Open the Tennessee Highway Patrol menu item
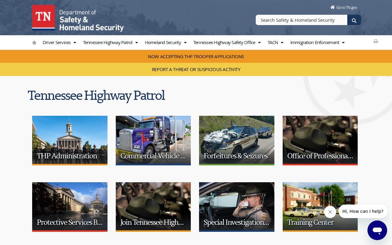 (108, 43)
